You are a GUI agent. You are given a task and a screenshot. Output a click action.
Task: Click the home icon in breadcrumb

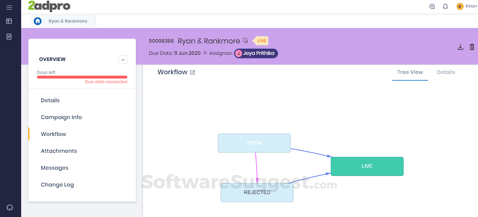pyautogui.click(x=38, y=21)
